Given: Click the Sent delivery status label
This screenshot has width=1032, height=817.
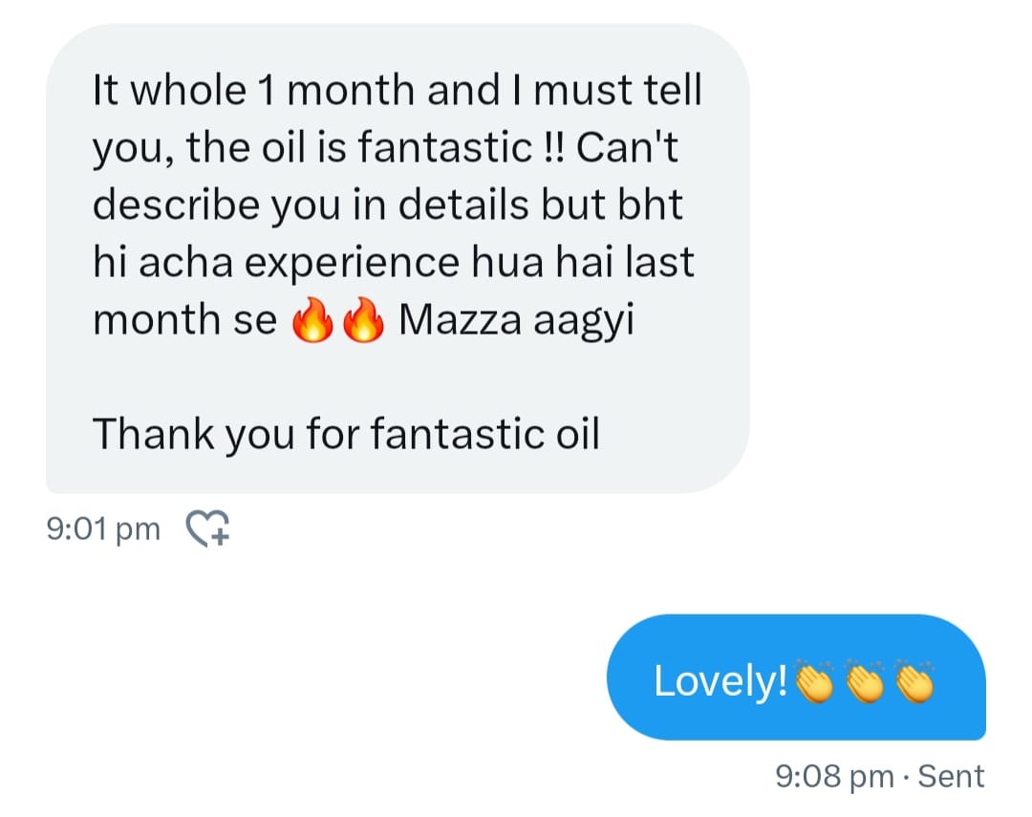Looking at the screenshot, I should pyautogui.click(x=951, y=776).
